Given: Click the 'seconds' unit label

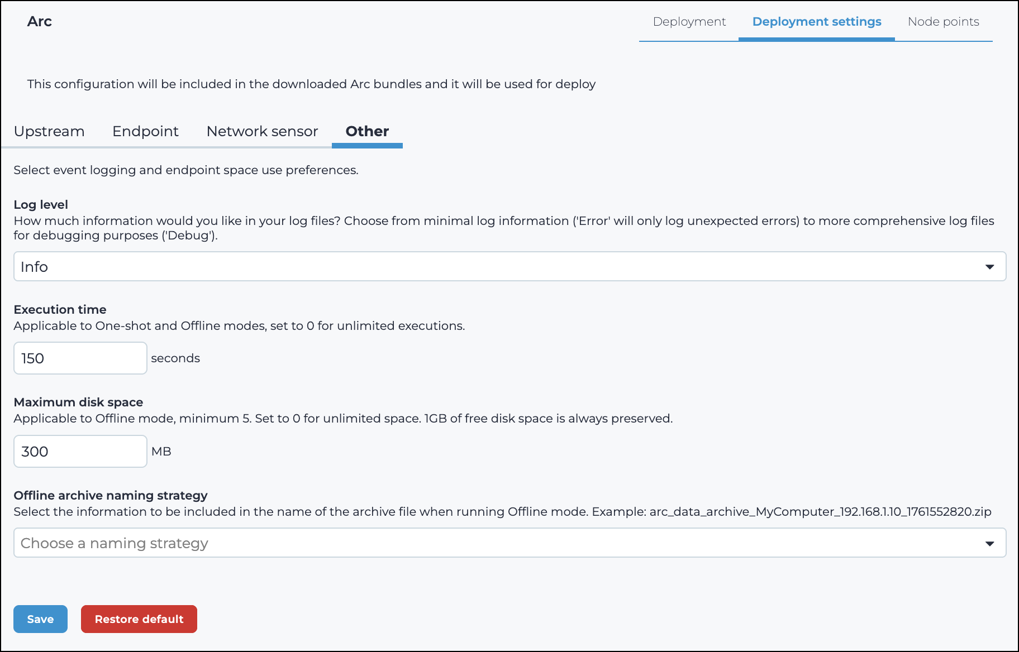Looking at the screenshot, I should coord(175,358).
